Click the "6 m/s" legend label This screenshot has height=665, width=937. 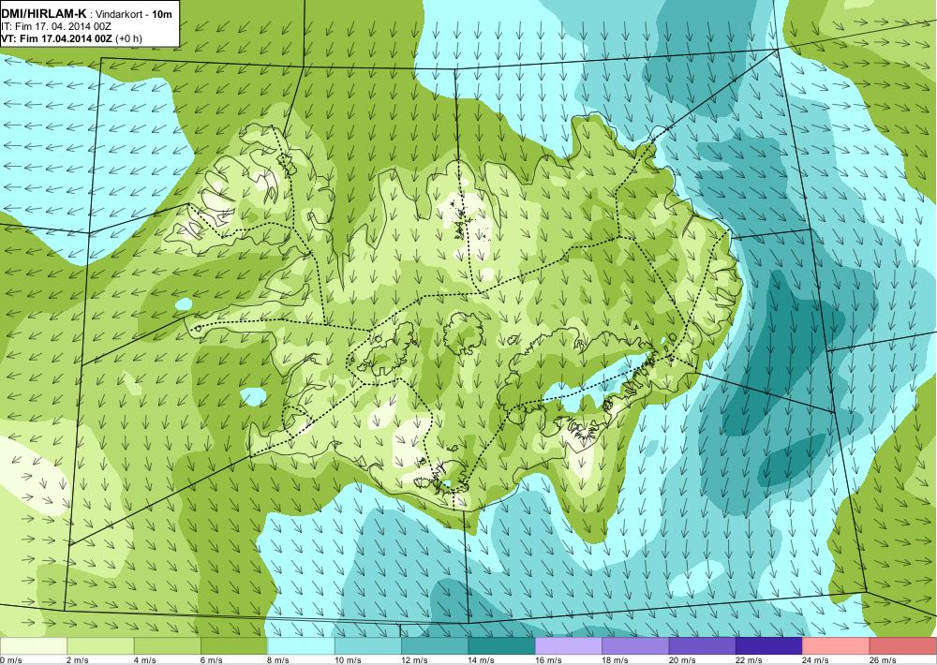[212, 660]
